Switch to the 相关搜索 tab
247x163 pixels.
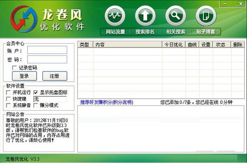[x=176, y=32]
